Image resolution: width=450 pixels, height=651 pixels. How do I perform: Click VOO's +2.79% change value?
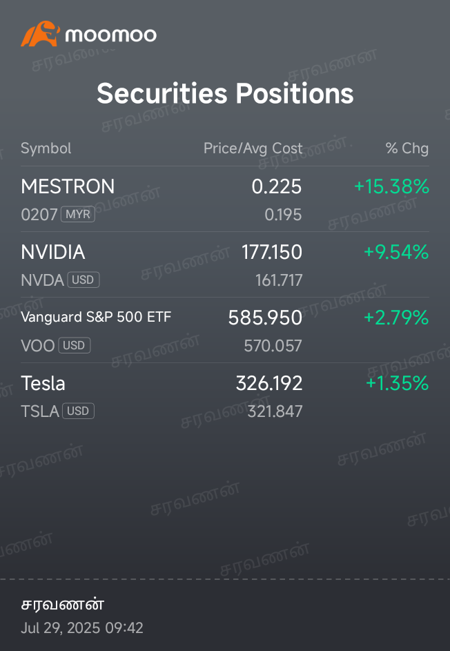pyautogui.click(x=396, y=318)
